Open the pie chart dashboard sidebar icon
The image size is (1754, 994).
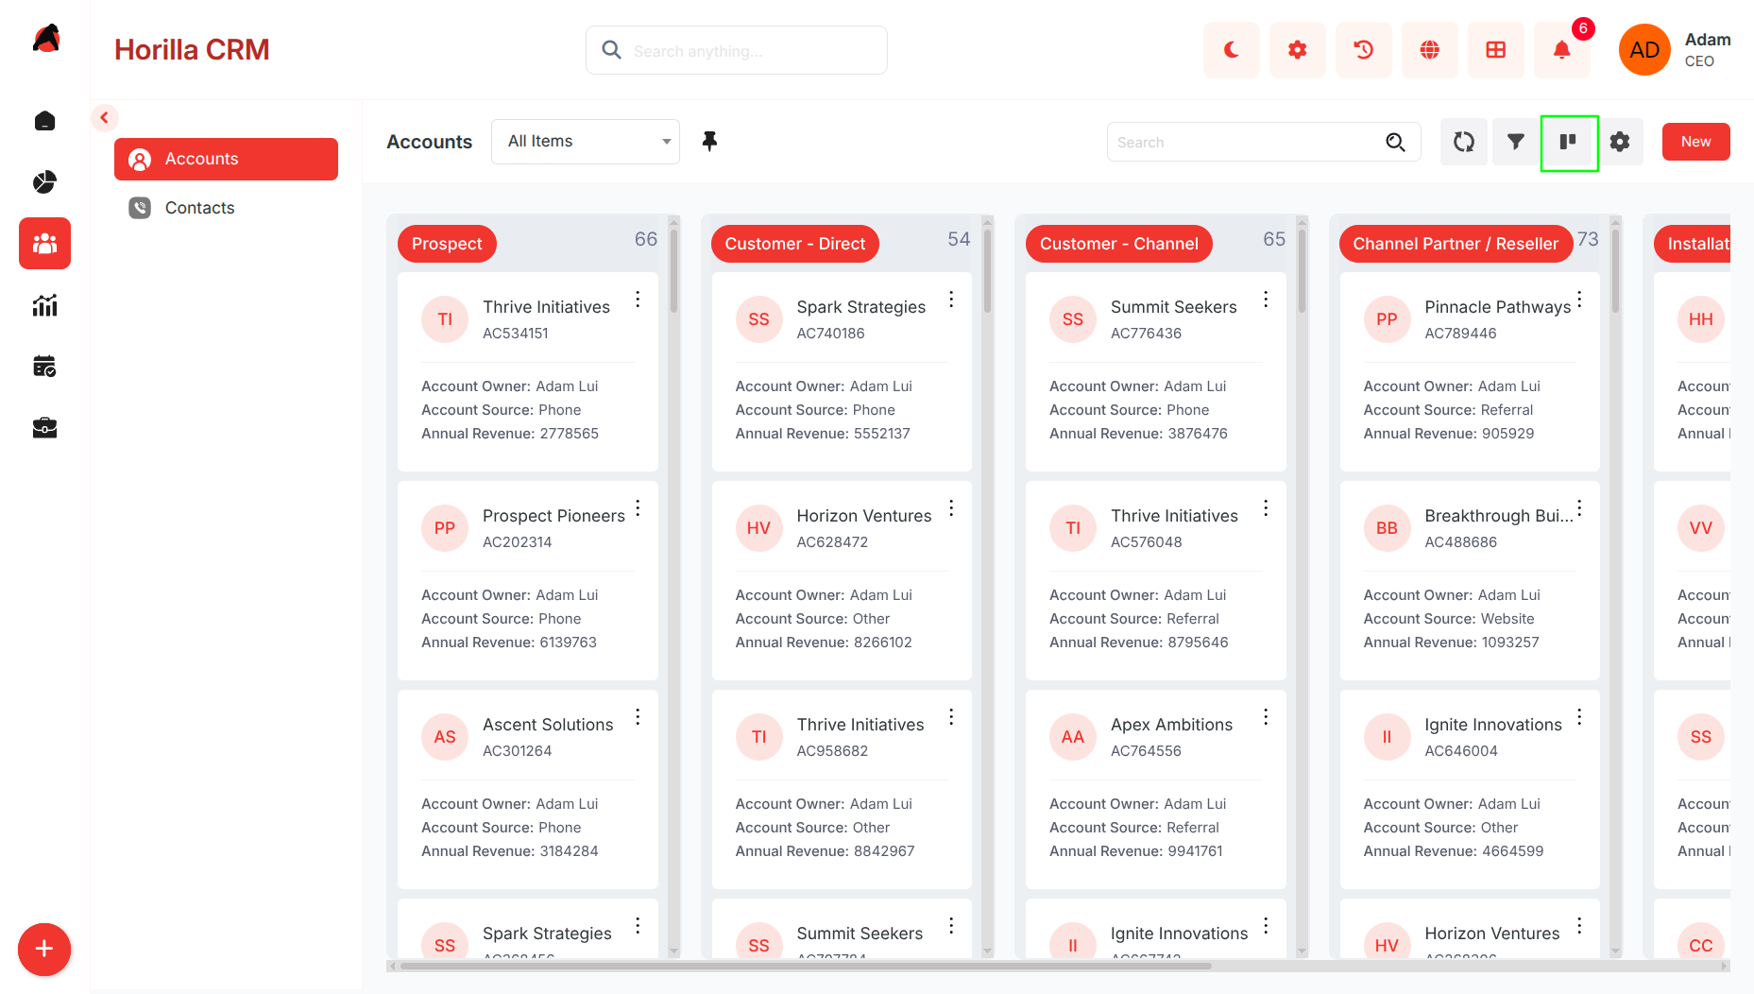click(x=44, y=182)
